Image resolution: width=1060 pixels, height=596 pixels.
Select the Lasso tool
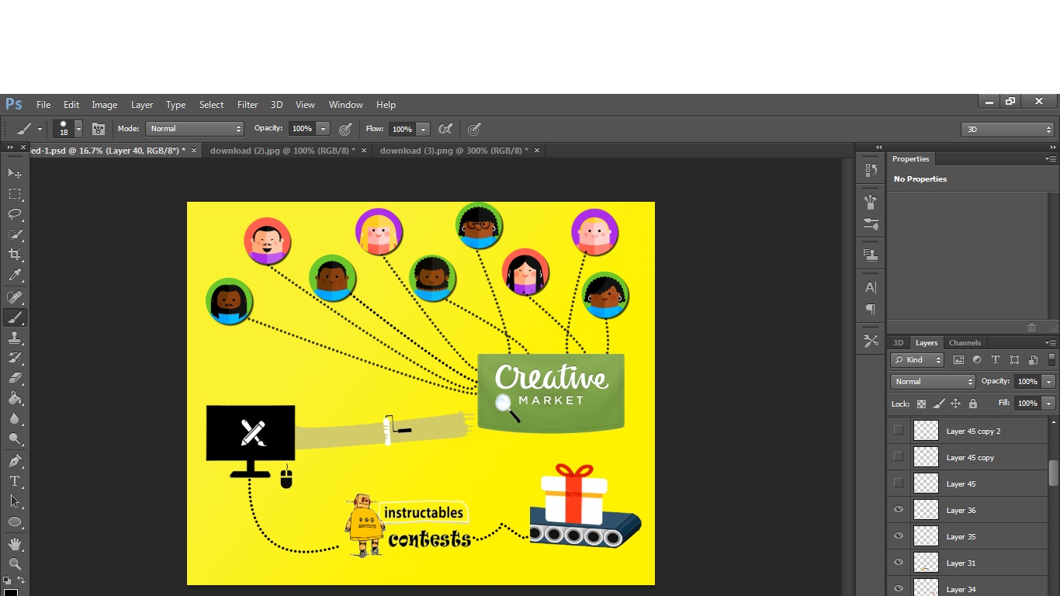pyautogui.click(x=15, y=214)
